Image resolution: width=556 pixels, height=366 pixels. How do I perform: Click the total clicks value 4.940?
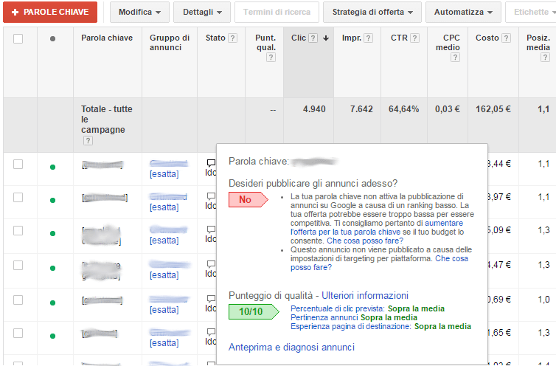314,109
